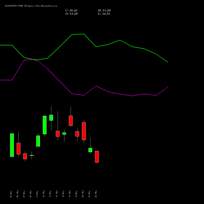Select the 22 May date label

[x=96, y=194]
